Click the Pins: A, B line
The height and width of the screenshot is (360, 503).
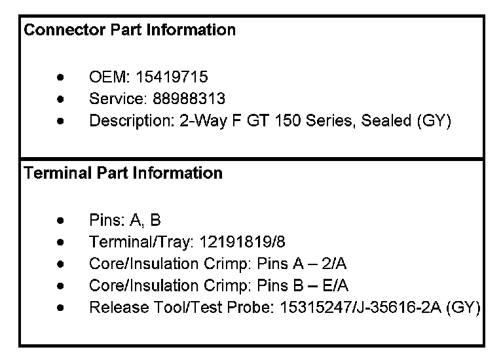pyautogui.click(x=124, y=220)
